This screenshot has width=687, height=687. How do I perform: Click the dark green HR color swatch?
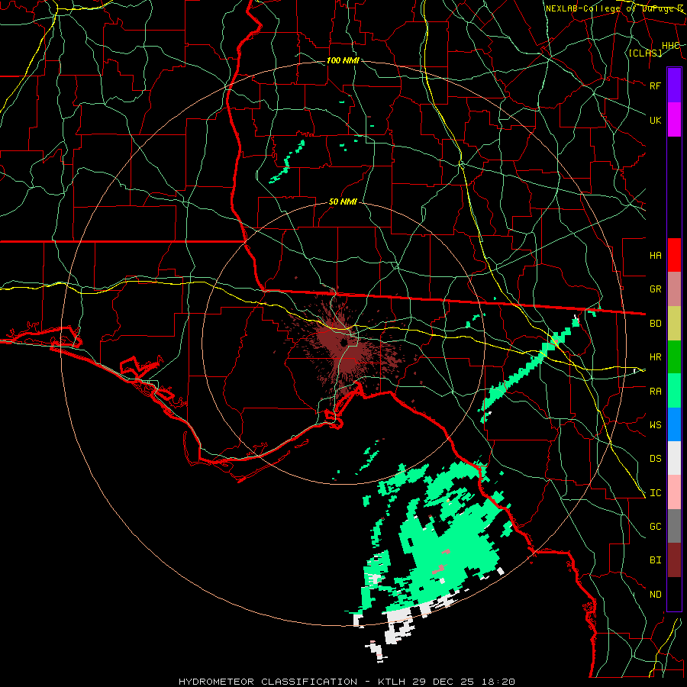[x=674, y=356]
